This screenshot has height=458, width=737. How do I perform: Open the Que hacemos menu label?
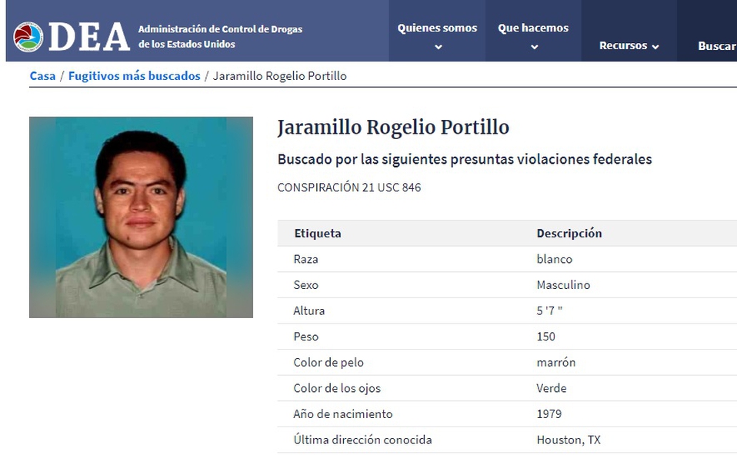pyautogui.click(x=533, y=28)
